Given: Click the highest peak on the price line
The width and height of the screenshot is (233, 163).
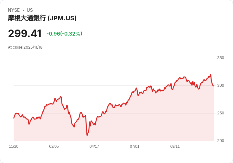Looking at the screenshot, I should (x=211, y=75).
